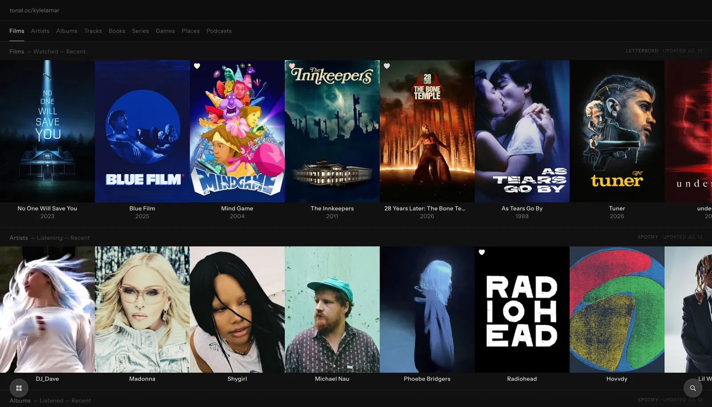This screenshot has height=407, width=712.
Task: Open the Blue Film poster
Action: point(142,131)
